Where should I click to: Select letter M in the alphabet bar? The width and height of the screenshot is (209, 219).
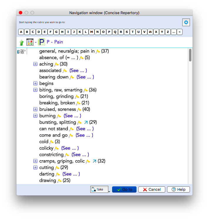(92, 32)
